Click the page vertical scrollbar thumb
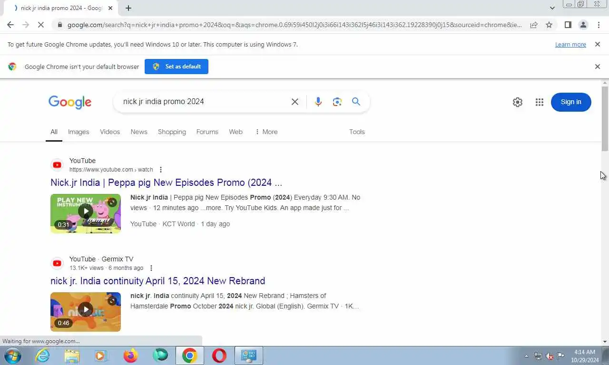The width and height of the screenshot is (609, 365). tap(605, 119)
